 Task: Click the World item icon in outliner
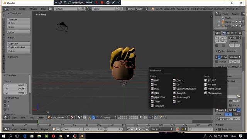tap(223, 18)
